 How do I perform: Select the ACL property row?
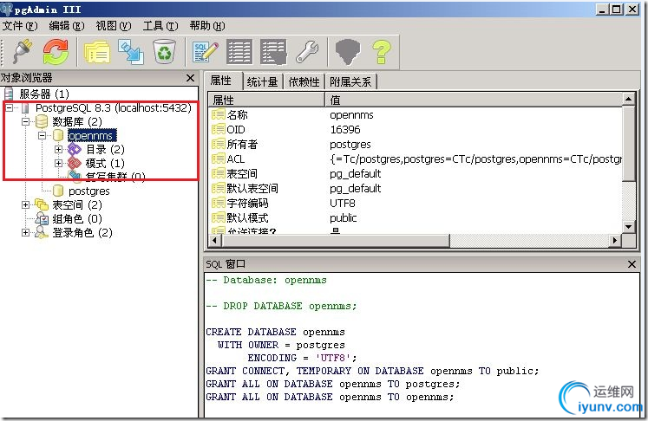tap(416, 159)
